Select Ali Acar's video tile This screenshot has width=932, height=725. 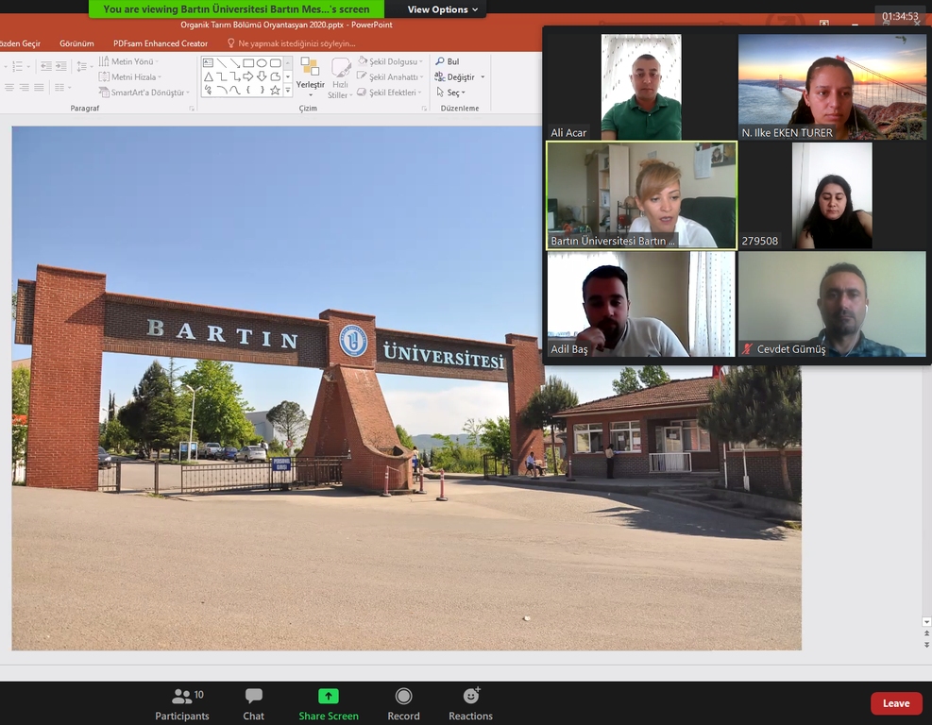[x=641, y=87]
